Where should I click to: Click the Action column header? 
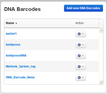click(79, 23)
